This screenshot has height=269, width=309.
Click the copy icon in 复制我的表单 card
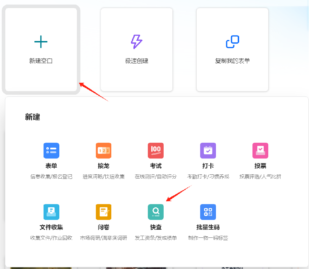pos(232,41)
